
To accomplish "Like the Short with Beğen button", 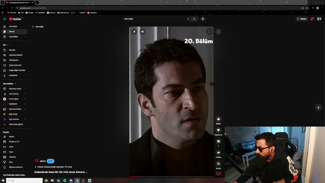I will (x=218, y=119).
